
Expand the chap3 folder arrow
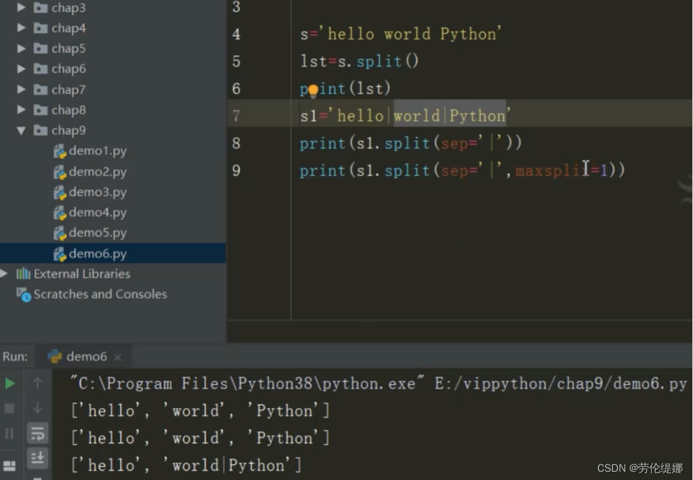tap(21, 7)
